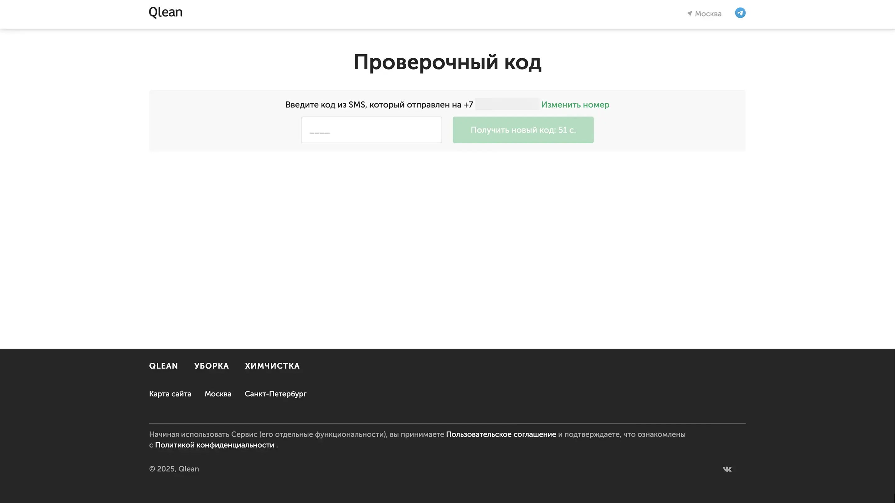Viewport: 895px width, 503px height.
Task: Select Санкт-Петербург link in the footer
Action: pos(275,394)
